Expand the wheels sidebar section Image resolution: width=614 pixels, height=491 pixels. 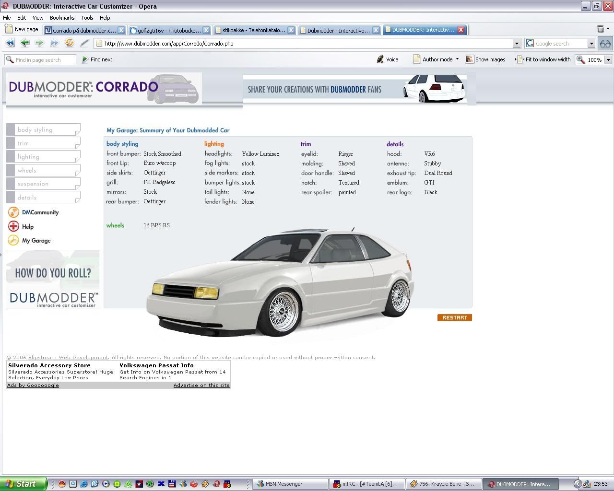click(x=43, y=170)
